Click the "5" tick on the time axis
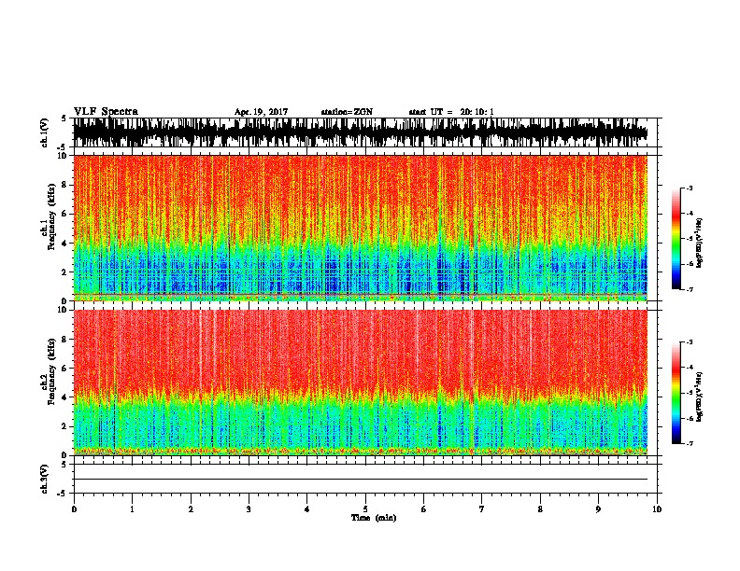 click(x=365, y=509)
